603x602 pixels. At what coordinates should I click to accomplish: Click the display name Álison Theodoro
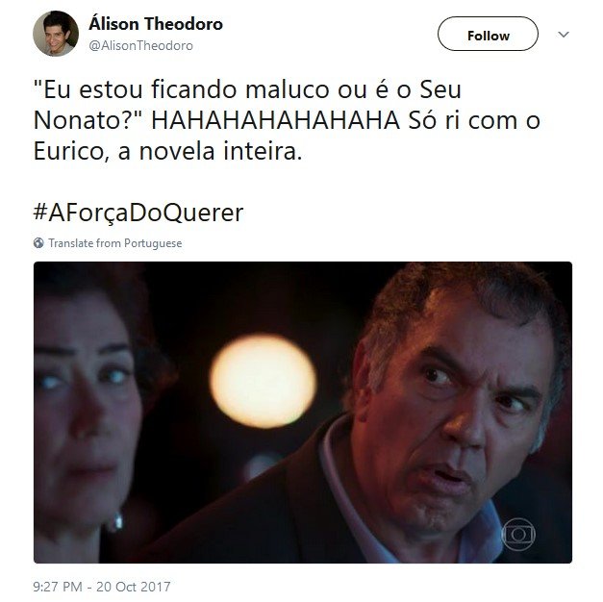156,24
